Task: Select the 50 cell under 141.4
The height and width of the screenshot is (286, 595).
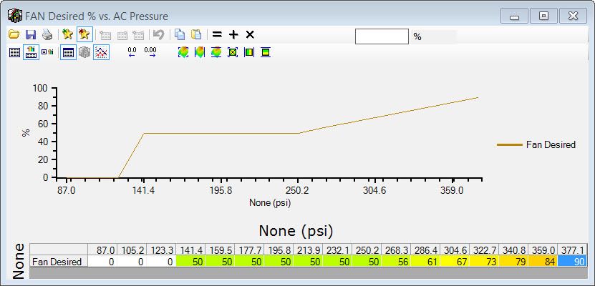Action: [x=190, y=262]
